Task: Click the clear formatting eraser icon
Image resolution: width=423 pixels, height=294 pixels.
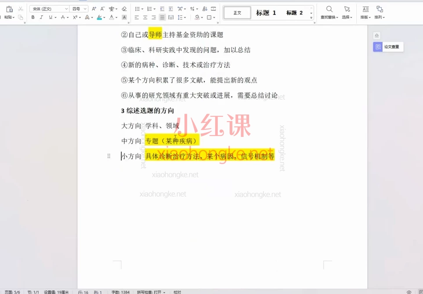Action: tap(124, 9)
